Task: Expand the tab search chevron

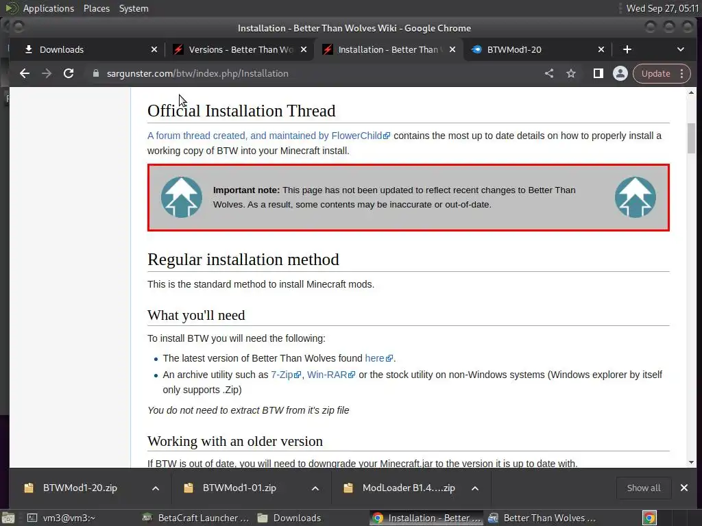Action: (x=681, y=49)
